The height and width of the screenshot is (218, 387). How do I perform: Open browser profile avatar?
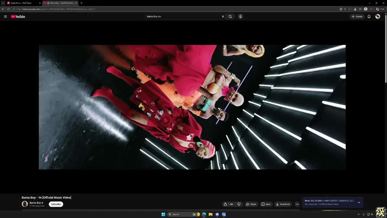point(366,9)
